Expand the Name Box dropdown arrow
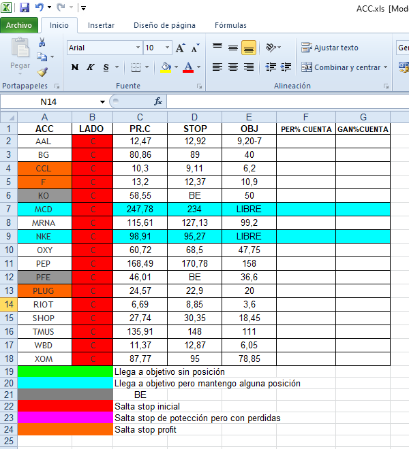Viewport: 409px width, 449px height. coord(102,101)
